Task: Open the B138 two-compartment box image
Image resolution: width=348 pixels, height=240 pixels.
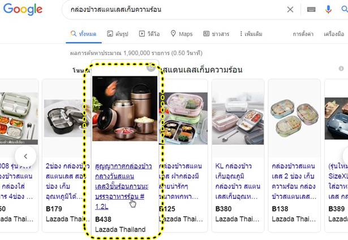Action: (x=294, y=118)
